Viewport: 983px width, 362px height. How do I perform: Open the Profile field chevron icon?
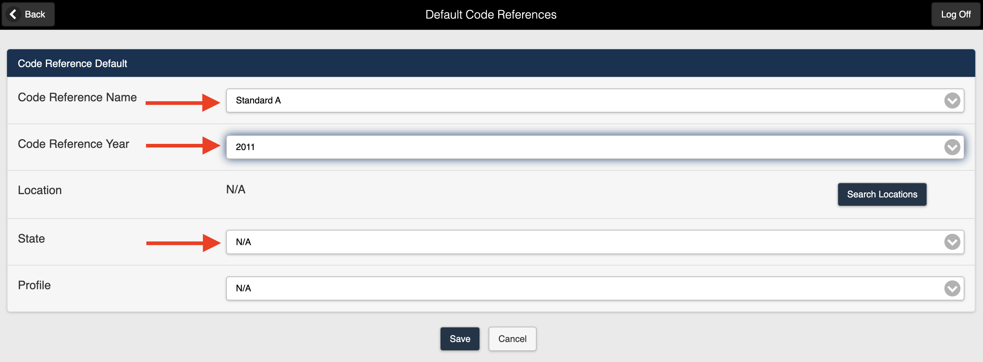pos(952,288)
